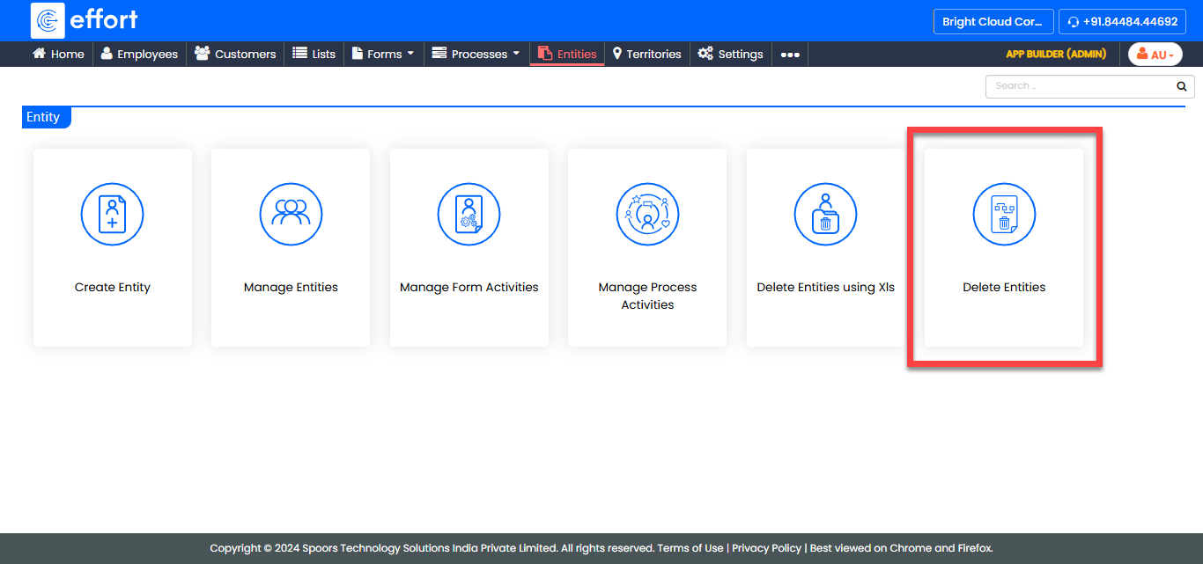Click the Delete Entities using Xls icon
This screenshot has width=1203, height=564.
coord(825,214)
